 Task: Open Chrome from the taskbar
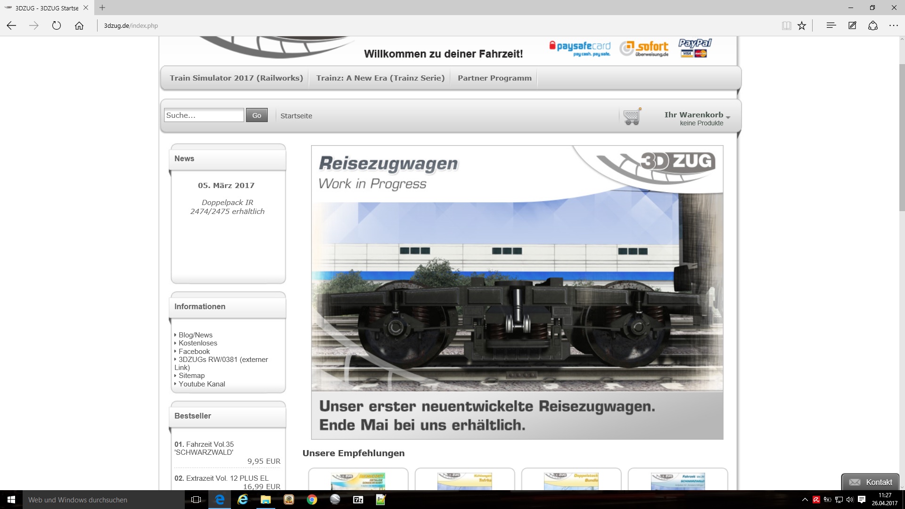pyautogui.click(x=312, y=500)
